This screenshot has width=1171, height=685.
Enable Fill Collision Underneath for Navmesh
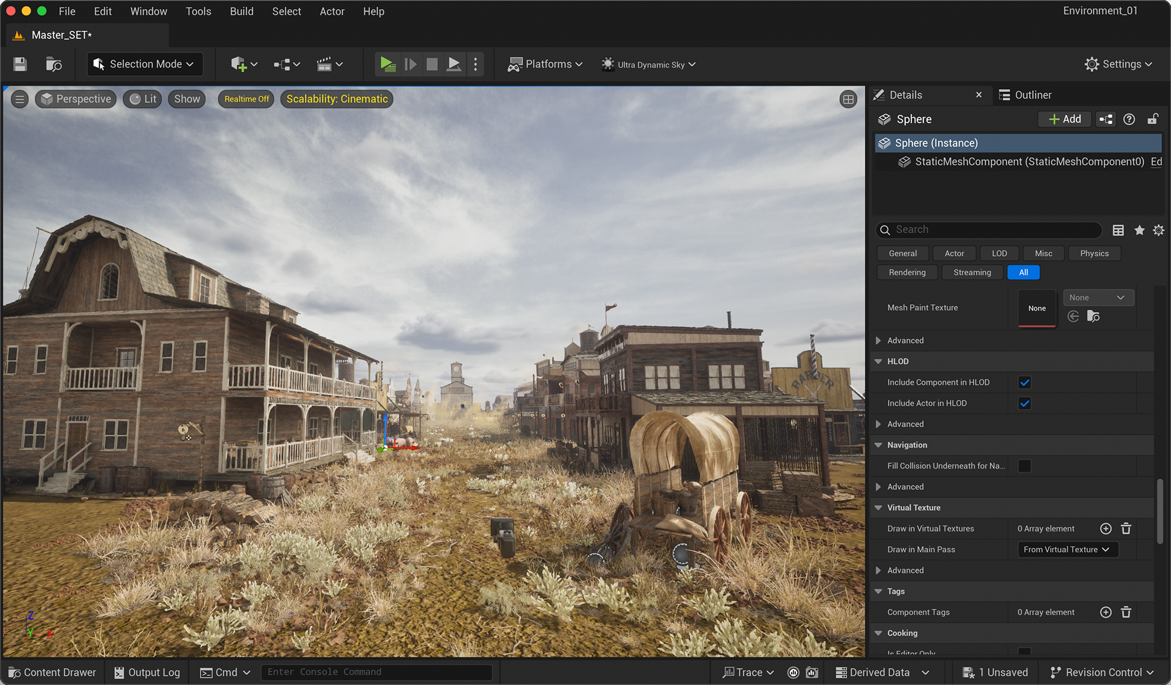click(x=1025, y=466)
